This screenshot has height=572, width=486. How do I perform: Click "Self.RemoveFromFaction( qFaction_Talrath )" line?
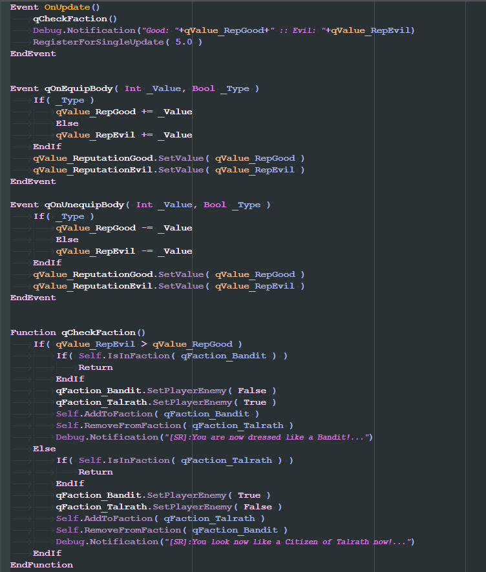[174, 425]
